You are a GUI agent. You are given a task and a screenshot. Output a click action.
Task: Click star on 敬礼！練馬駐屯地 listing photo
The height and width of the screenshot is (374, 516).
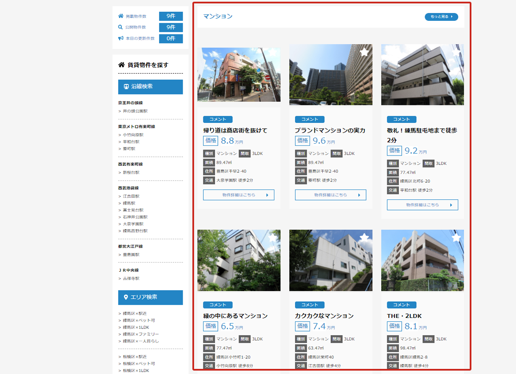point(456,52)
